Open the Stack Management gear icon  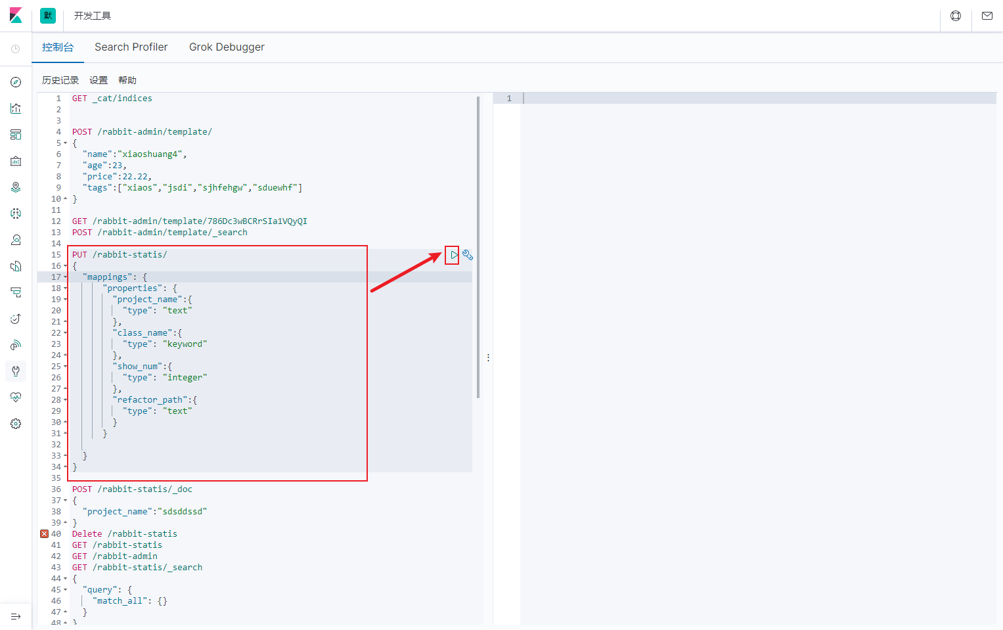click(15, 423)
